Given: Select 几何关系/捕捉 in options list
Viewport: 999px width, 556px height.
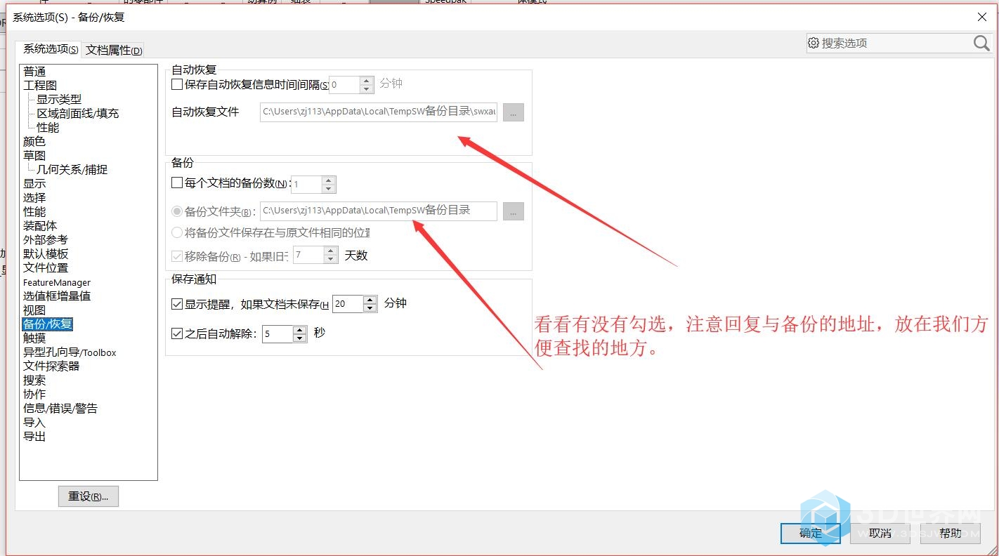Looking at the screenshot, I should pos(72,170).
